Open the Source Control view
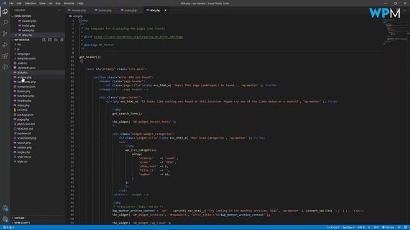Image resolution: width=410 pixels, height=230 pixels. (x=5, y=34)
